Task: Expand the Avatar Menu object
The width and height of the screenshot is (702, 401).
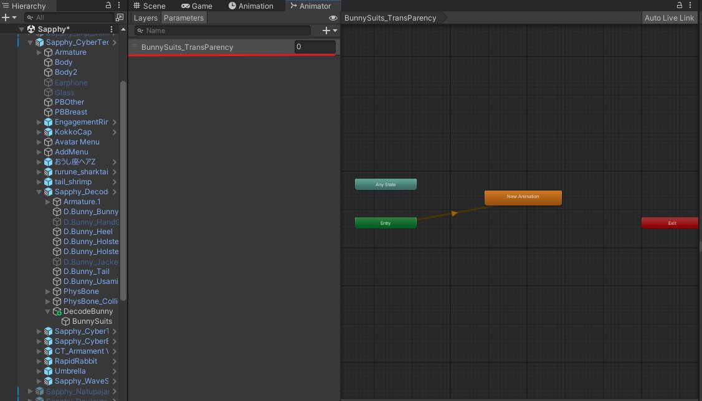Action: point(39,142)
